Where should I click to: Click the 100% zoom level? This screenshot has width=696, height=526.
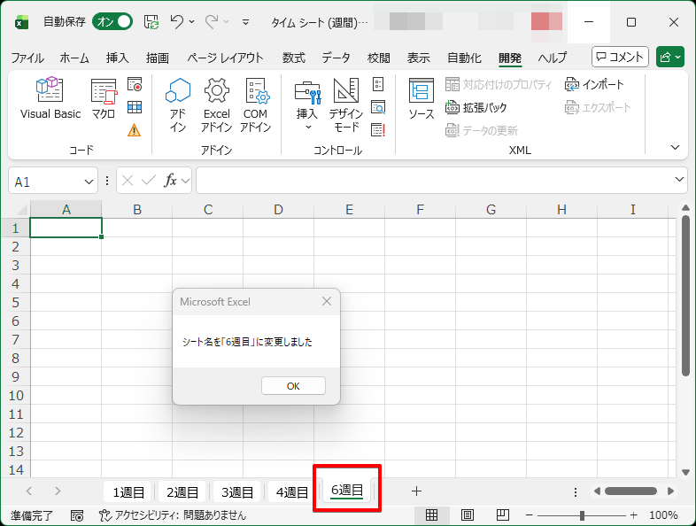point(663,515)
